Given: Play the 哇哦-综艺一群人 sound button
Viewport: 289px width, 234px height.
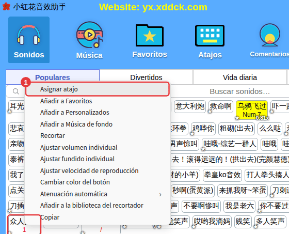Looking at the screenshot, I should tap(230, 144).
